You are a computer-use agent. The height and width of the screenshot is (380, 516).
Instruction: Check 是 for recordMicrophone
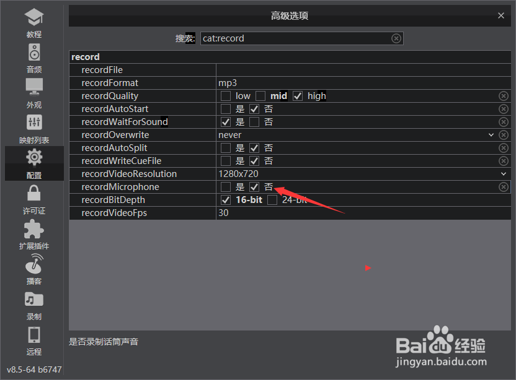coord(225,187)
